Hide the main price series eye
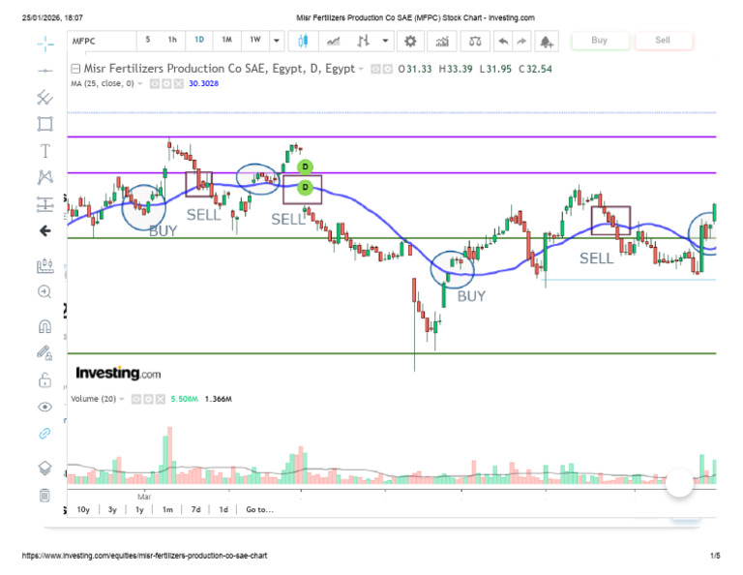 (x=375, y=69)
